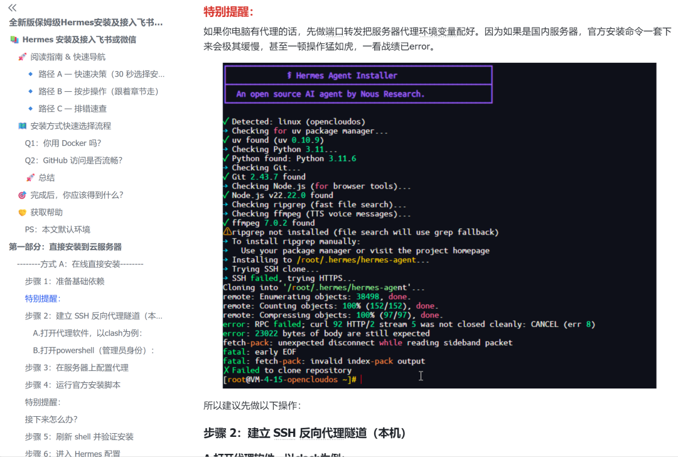The image size is (678, 457).
Task: Jump to PS：本文默认环境
Action: pyautogui.click(x=58, y=229)
